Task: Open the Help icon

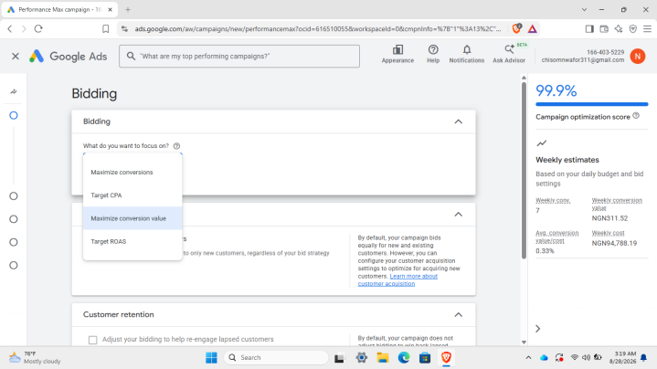Action: [x=433, y=55]
